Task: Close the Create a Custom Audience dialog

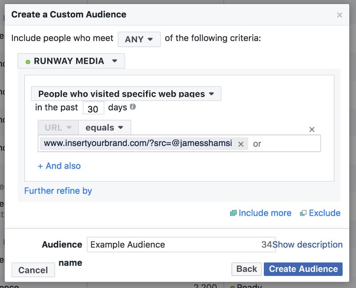Action: (x=340, y=15)
